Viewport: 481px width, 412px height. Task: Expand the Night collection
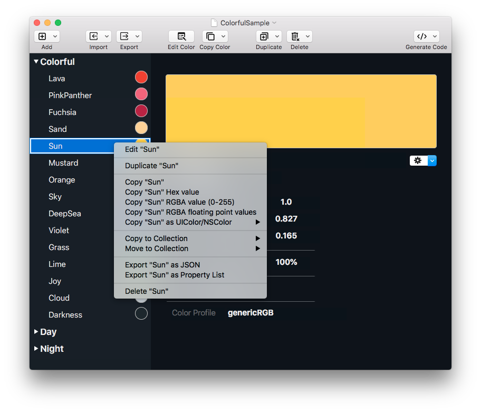37,349
